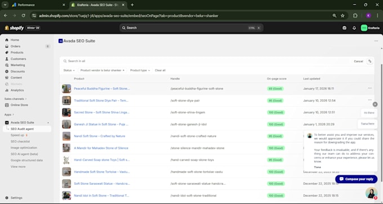Dismiss the chat popup messages
This screenshot has height=204, width=383.
375,104
